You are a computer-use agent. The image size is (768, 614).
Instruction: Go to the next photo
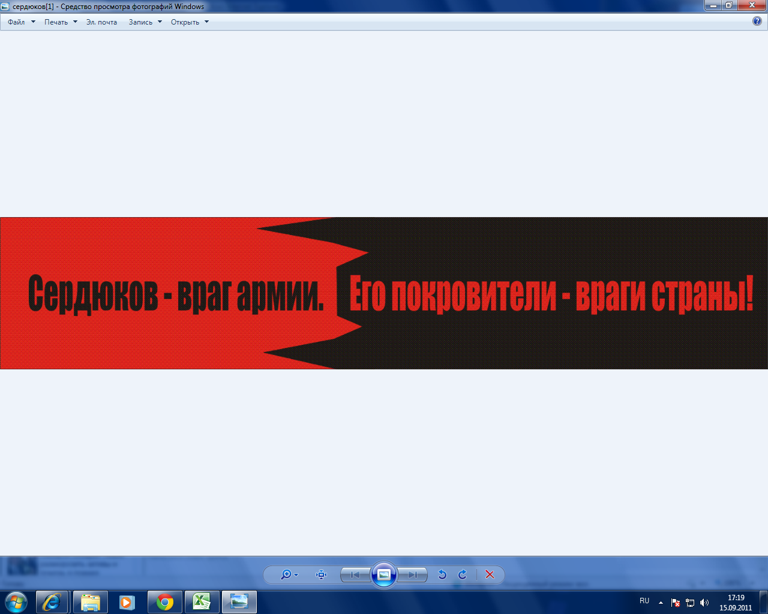pos(413,574)
